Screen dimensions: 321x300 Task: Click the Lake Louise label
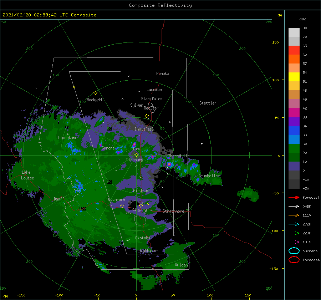27,175
